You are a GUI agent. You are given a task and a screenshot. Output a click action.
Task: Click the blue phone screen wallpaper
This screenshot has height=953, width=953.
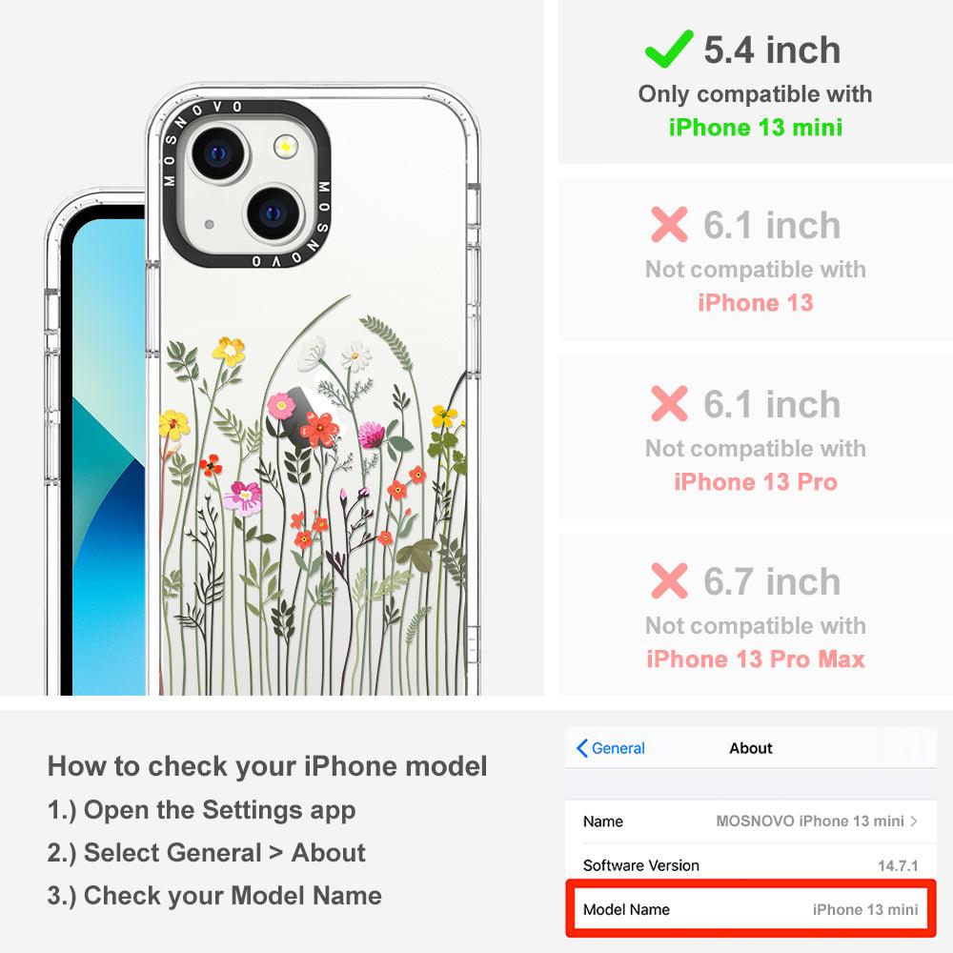[109, 456]
